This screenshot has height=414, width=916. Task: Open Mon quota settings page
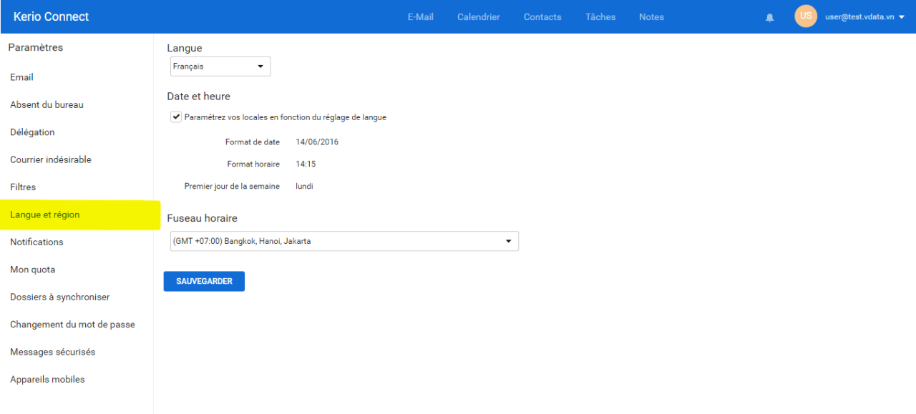[32, 270]
